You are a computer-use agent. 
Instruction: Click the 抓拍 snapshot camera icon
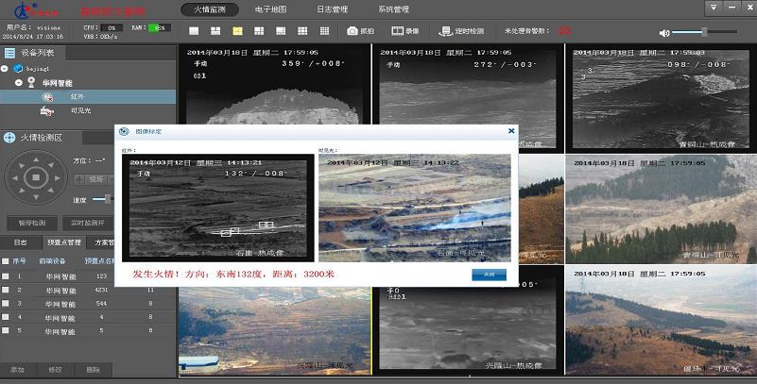point(353,31)
